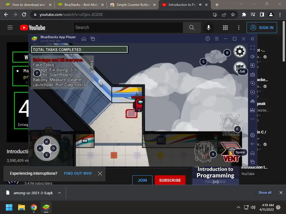Click Show all downloads
Image resolution: width=286 pixels, height=214 pixels.
pos(265,193)
